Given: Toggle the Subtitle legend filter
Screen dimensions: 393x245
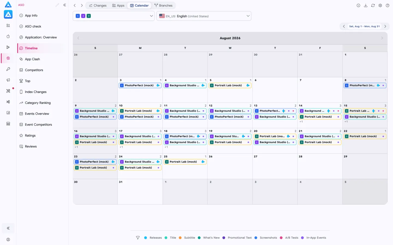Looking at the screenshot, I should click(x=187, y=238).
